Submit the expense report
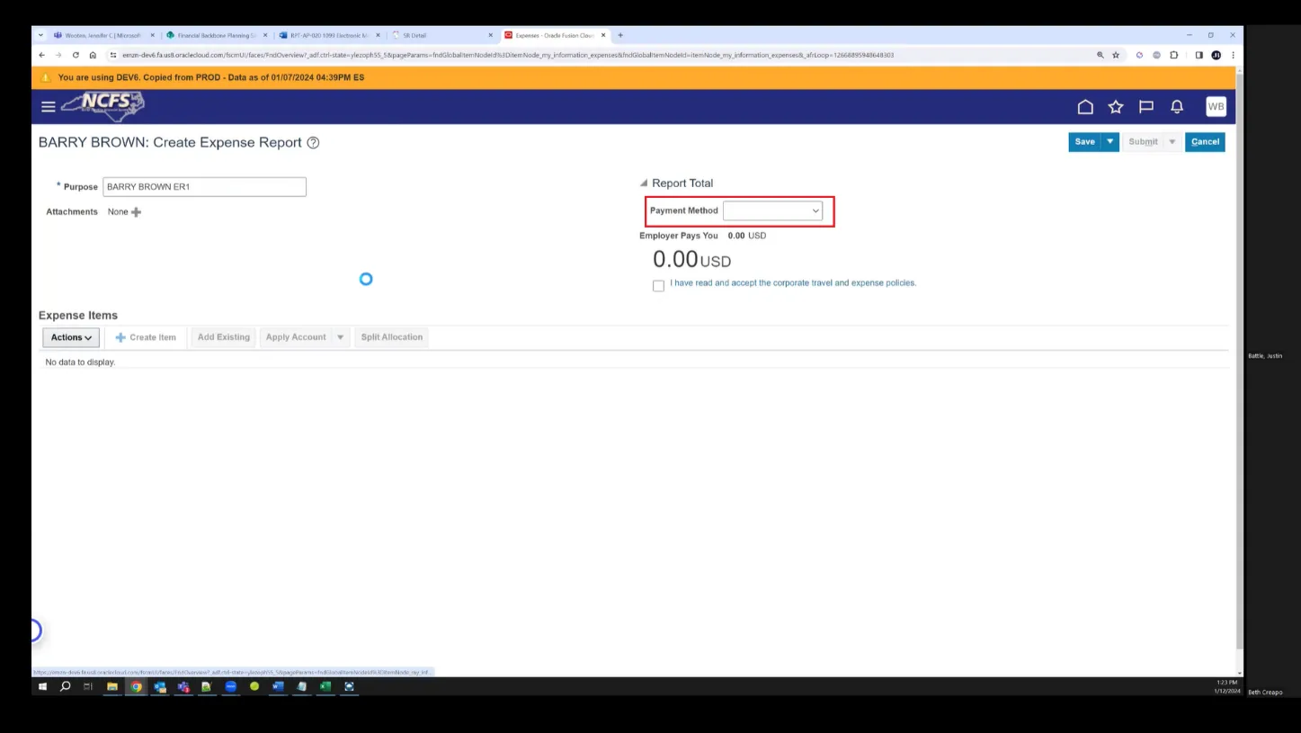Image resolution: width=1301 pixels, height=733 pixels. click(1143, 142)
